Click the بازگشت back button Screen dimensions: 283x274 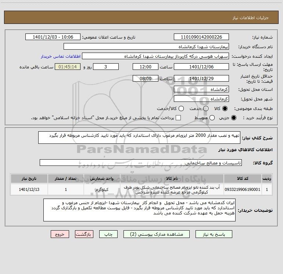pyautogui.click(x=84, y=234)
